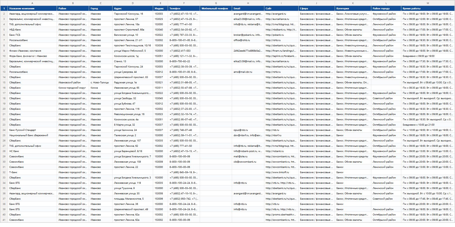The height and width of the screenshot is (227, 455).
Task: Click address 'улица Калинина, 24'
Action: tap(133, 130)
